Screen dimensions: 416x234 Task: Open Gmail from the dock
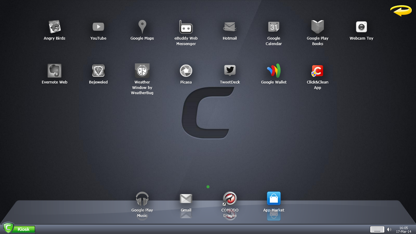[186, 199]
